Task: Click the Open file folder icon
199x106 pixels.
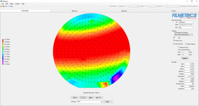Action: tap(1, 6)
